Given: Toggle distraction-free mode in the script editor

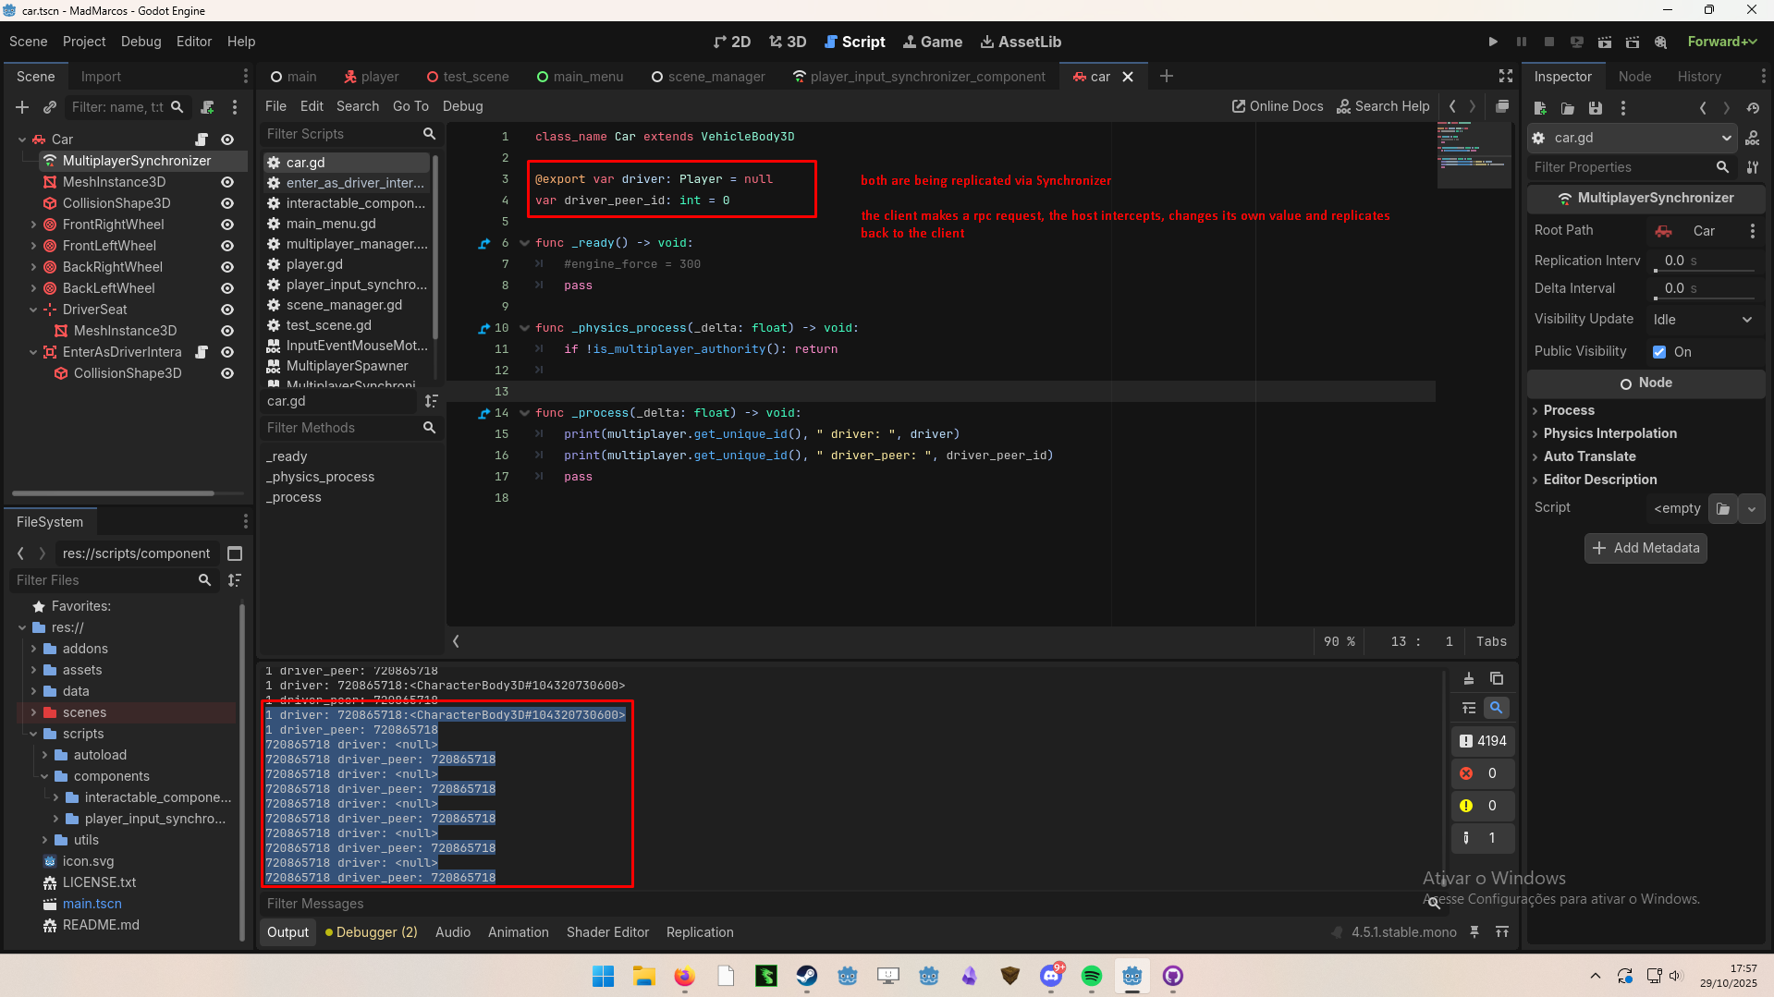Looking at the screenshot, I should tap(1506, 76).
